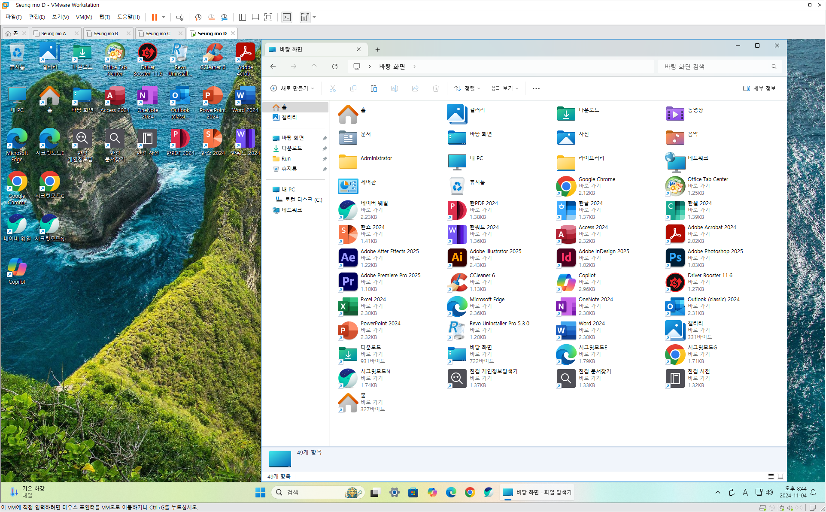Switch to details list view in status bar

click(x=771, y=476)
